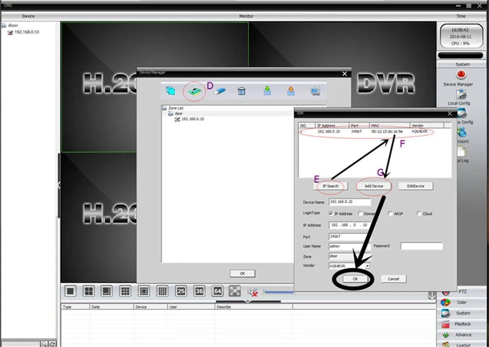489x347 pixels.
Task: Click Add Area icon in Device Manager toolbar
Action: coord(170,91)
